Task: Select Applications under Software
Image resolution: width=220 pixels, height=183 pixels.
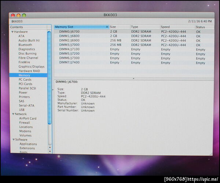Action: tap(28, 144)
